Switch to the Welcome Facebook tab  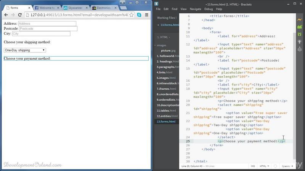pyautogui.click(x=47, y=8)
